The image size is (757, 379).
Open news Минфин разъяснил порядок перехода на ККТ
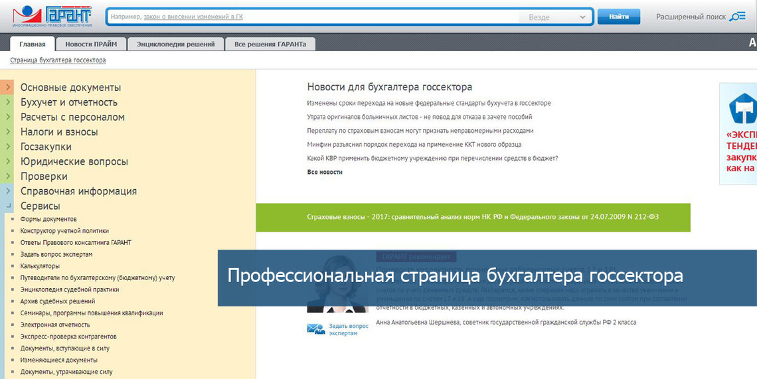[x=414, y=144]
